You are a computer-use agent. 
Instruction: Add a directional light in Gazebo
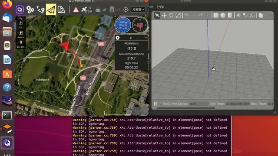(252, 16)
